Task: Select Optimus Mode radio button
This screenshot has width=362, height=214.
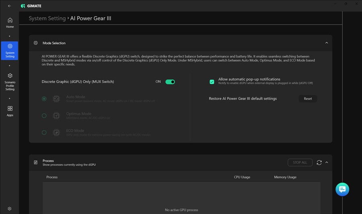Action: (x=44, y=115)
